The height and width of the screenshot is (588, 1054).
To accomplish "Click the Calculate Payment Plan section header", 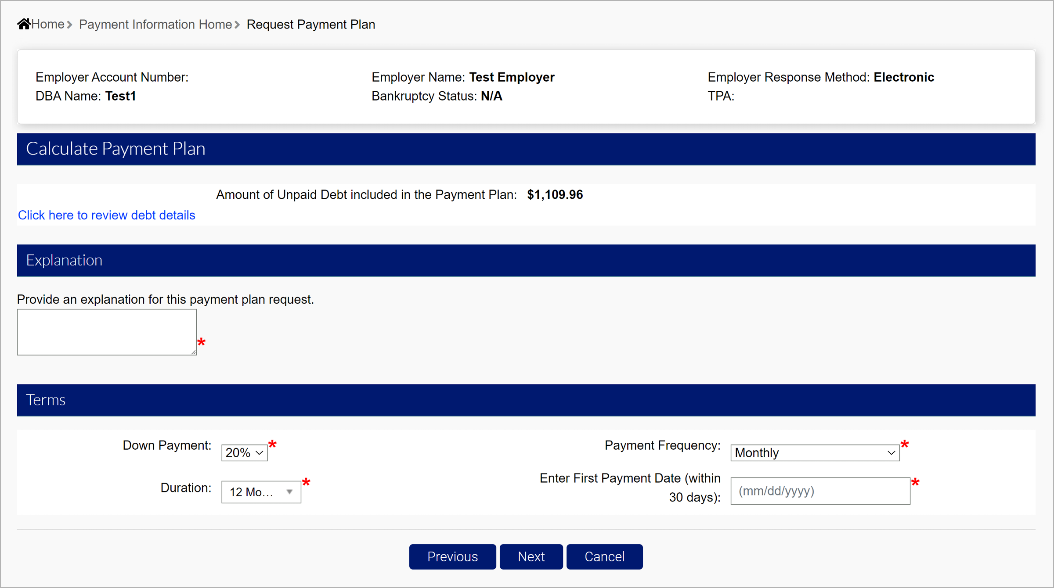I will 115,149.
